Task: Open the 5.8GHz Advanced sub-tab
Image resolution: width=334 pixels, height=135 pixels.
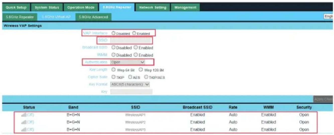Action: pyautogui.click(x=93, y=17)
